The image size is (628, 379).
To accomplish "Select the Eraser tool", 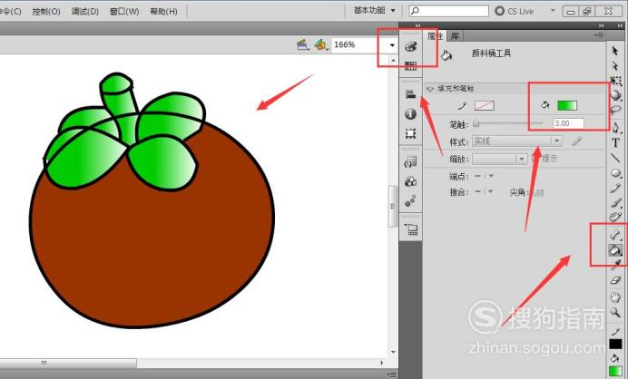I will 615,280.
